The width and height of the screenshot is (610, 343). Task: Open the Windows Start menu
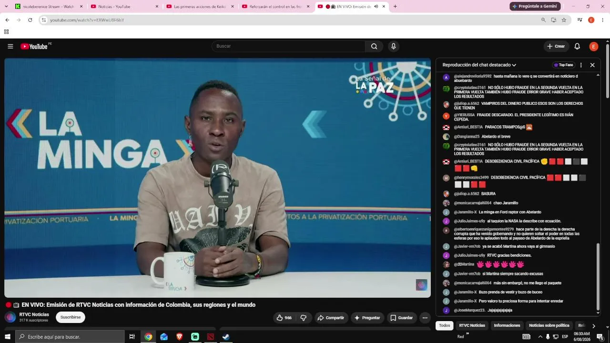pyautogui.click(x=7, y=337)
